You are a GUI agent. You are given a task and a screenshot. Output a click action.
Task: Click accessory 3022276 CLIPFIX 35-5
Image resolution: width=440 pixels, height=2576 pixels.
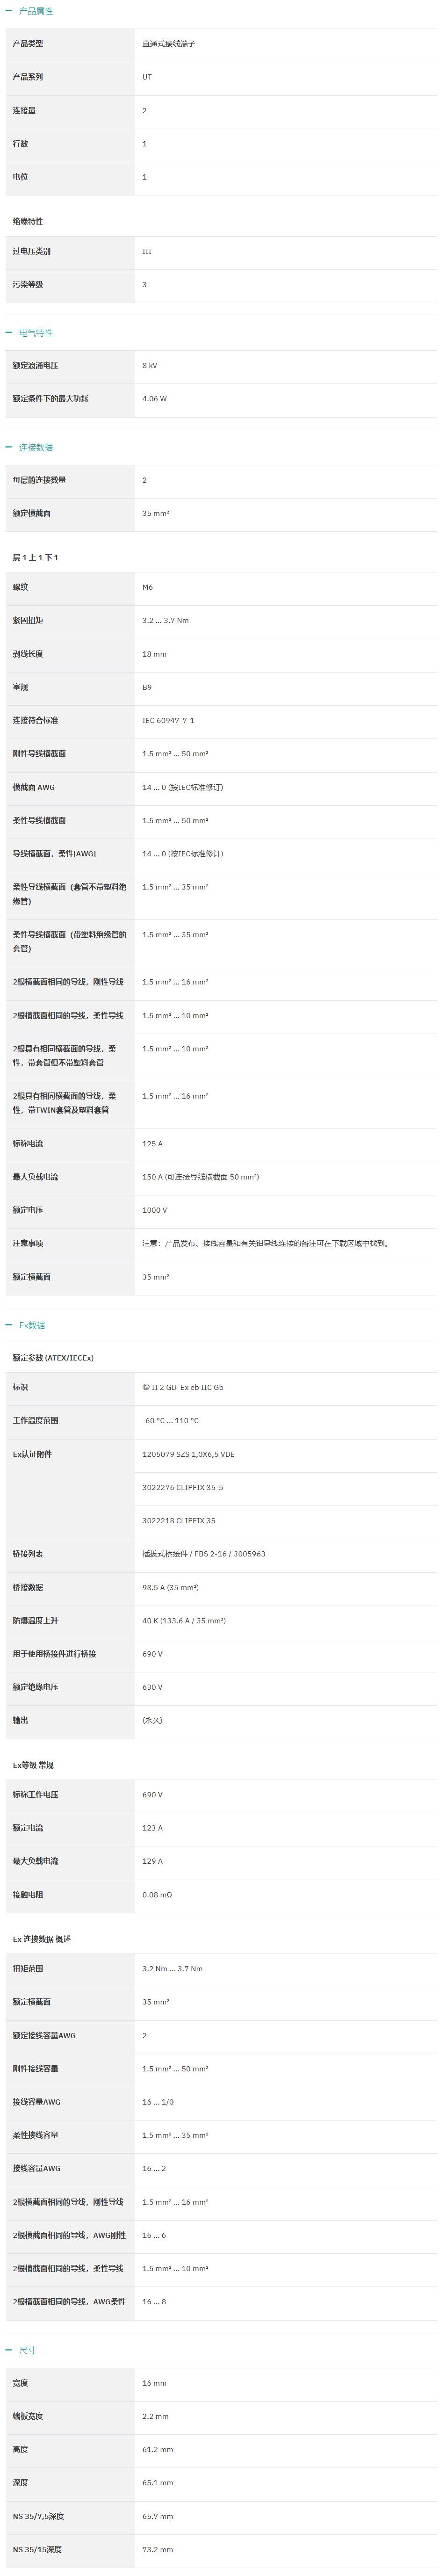pos(183,1488)
